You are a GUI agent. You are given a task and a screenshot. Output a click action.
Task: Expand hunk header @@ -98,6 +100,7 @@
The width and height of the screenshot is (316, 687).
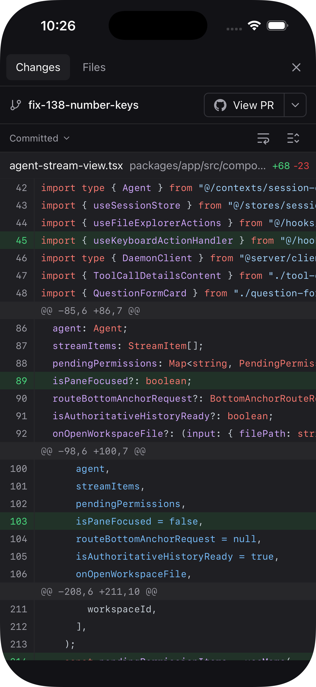pyautogui.click(x=93, y=451)
